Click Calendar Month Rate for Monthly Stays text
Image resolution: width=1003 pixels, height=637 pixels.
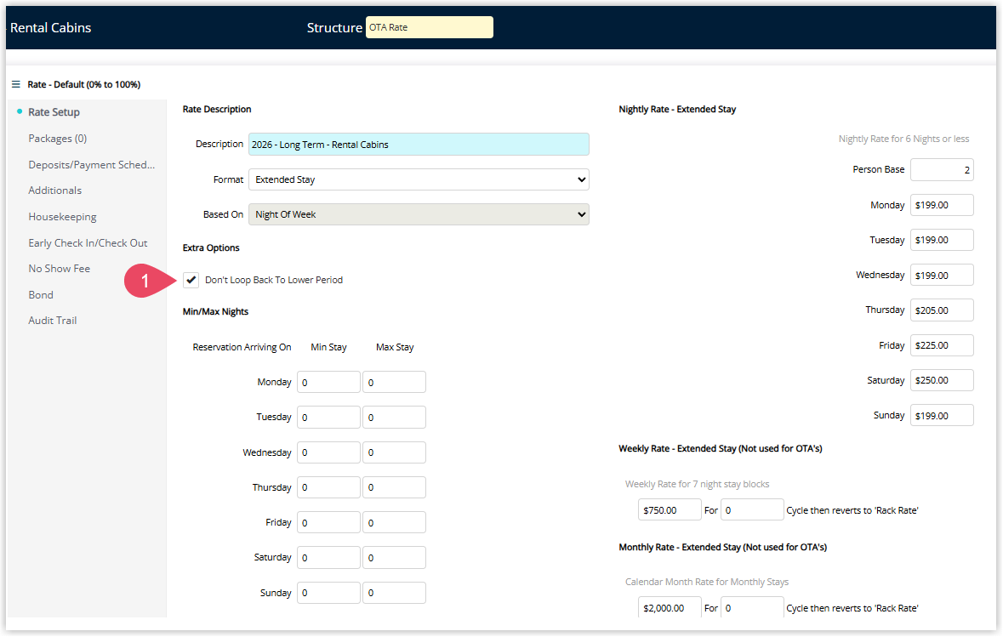coord(707,582)
